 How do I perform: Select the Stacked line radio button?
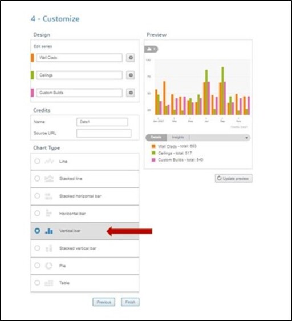coord(37,179)
